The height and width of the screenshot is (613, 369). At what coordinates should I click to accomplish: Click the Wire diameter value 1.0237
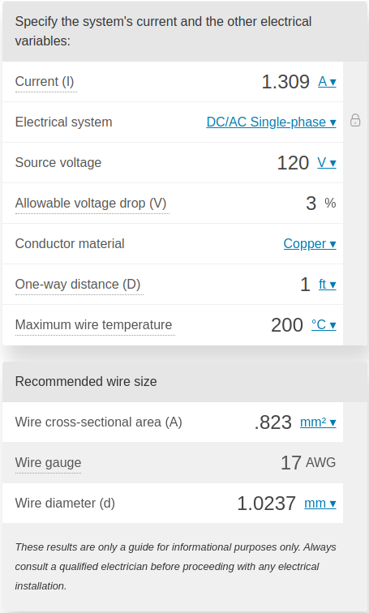pos(266,504)
